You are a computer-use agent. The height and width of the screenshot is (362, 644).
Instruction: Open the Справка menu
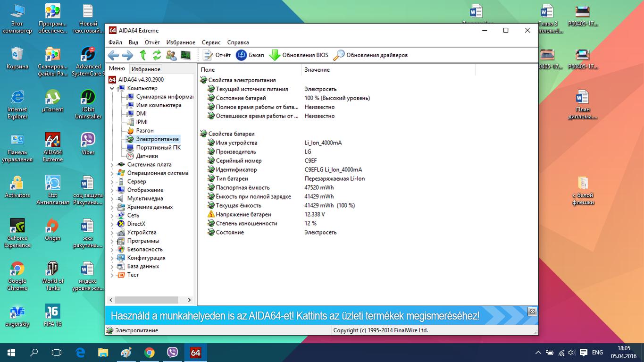238,42
